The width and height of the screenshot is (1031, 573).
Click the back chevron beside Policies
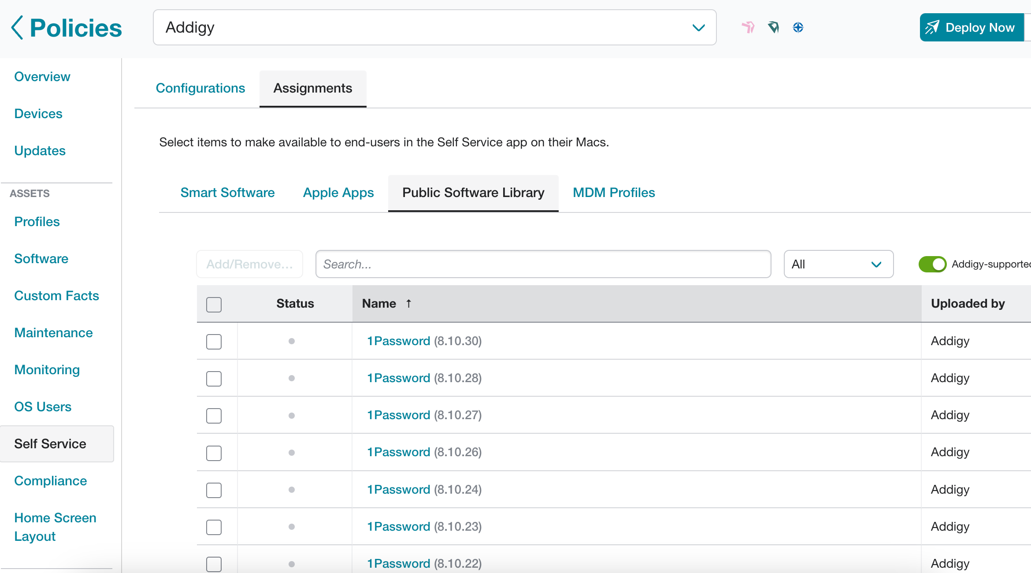(x=17, y=28)
